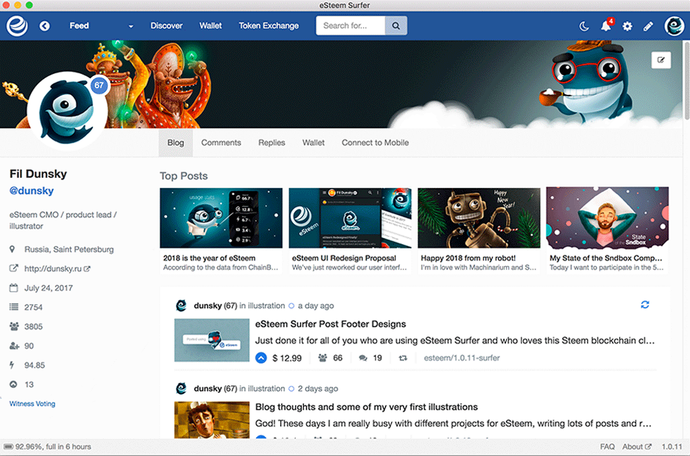
Task: Click the eSteem logo in navbar
Action: (x=17, y=26)
